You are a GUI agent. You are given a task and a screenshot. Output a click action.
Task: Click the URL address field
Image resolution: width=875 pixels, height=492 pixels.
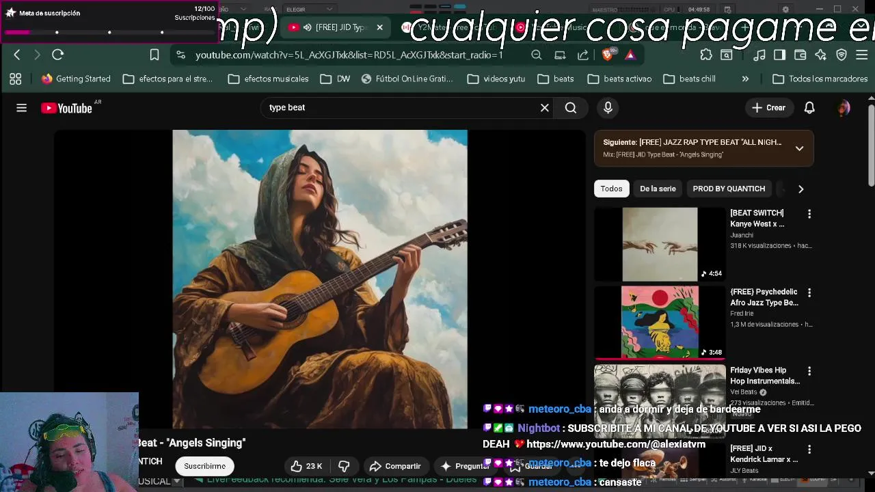pos(349,55)
